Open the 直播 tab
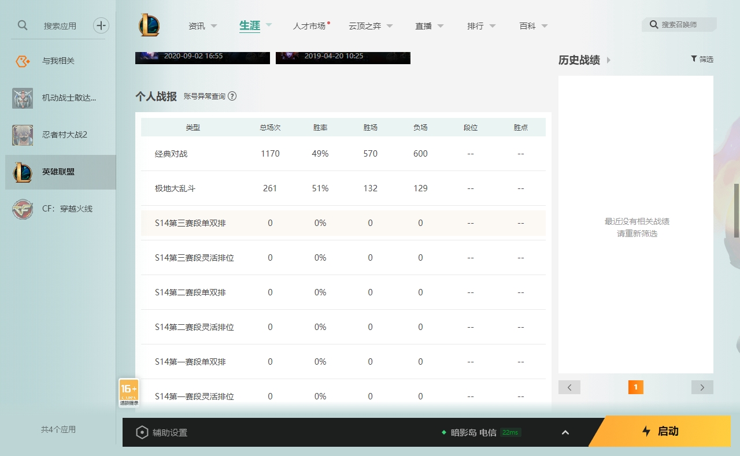Screen dimensions: 740x456 [x=423, y=26]
